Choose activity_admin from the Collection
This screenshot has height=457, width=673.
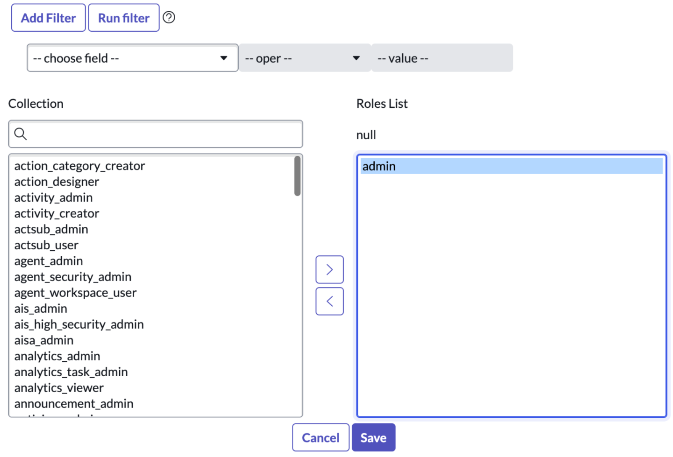click(x=53, y=198)
